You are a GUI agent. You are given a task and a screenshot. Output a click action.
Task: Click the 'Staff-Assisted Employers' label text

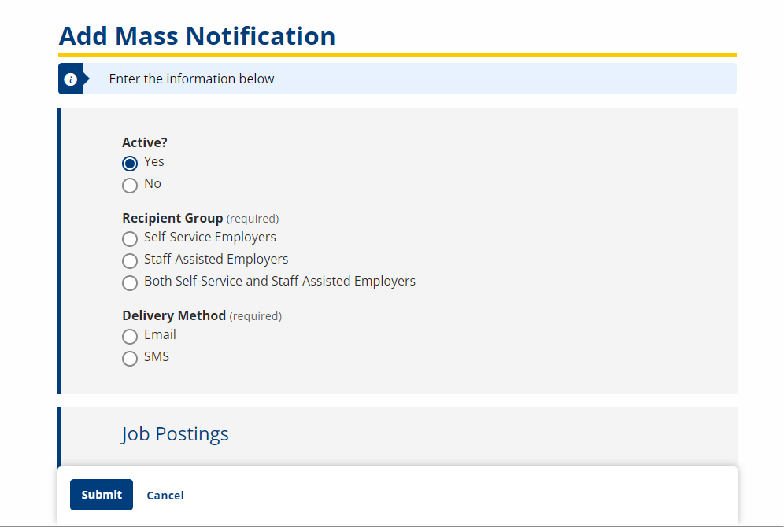point(216,259)
